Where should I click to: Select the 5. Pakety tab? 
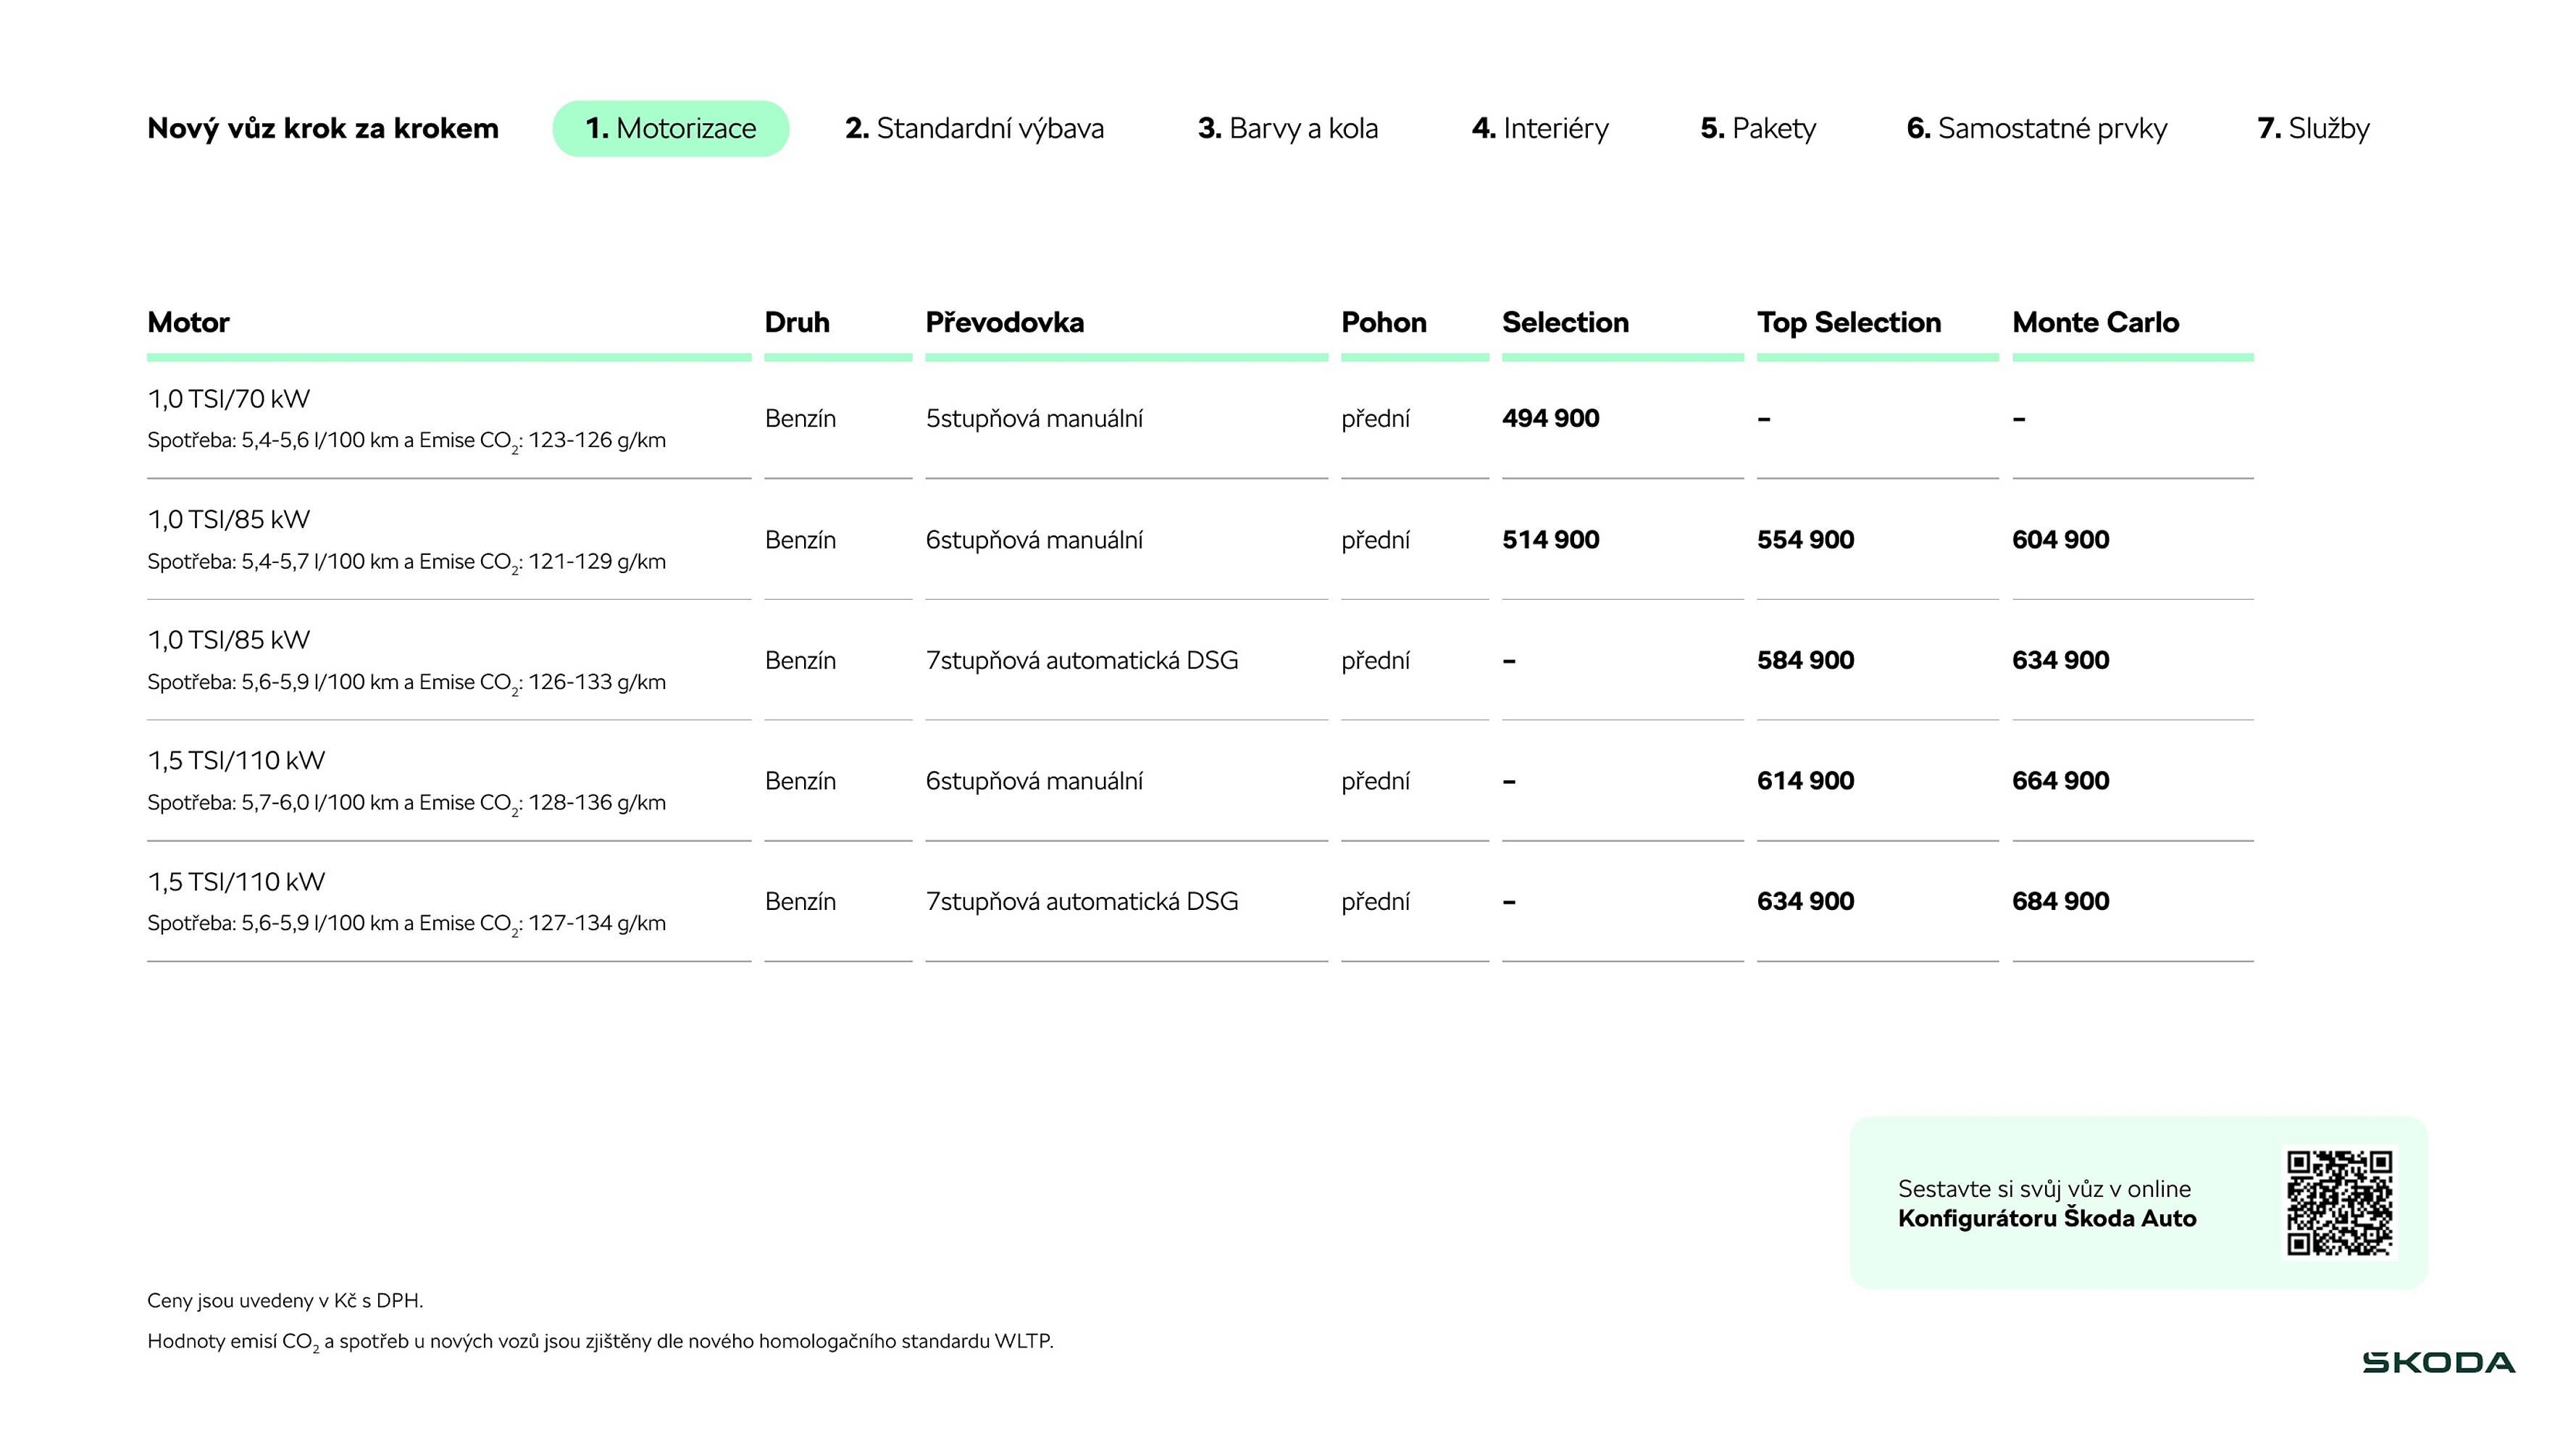[x=1758, y=128]
